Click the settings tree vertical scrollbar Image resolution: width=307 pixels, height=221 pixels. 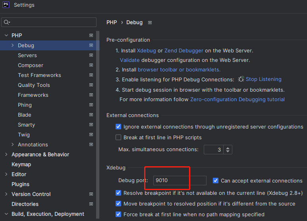(98, 125)
